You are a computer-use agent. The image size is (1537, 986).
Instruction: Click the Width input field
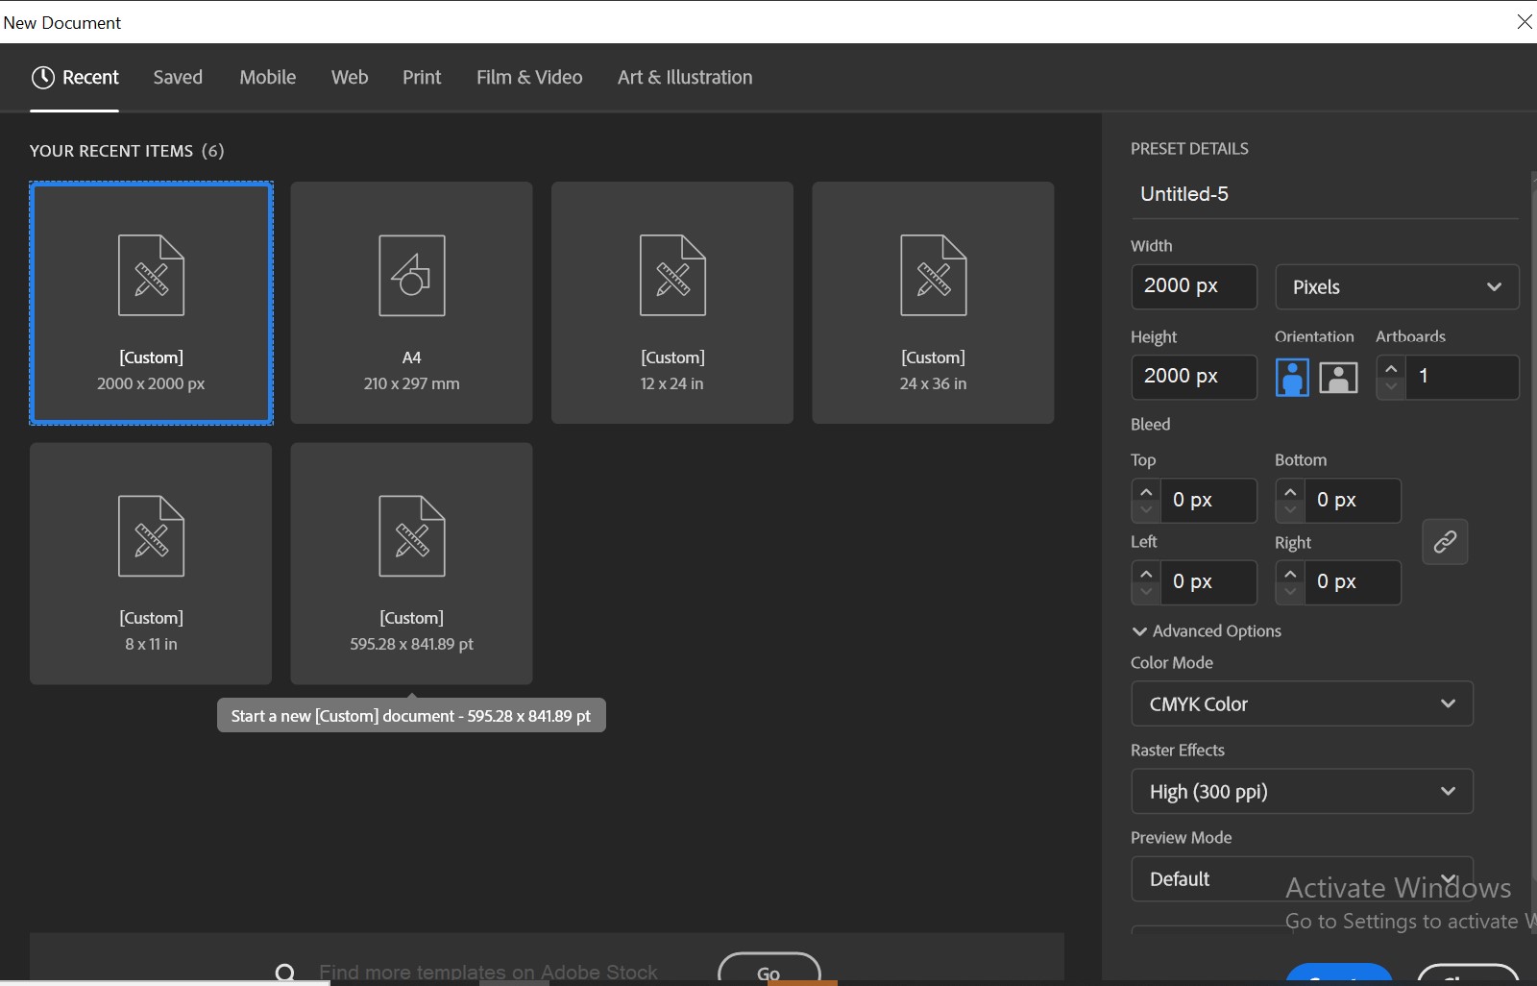point(1194,286)
